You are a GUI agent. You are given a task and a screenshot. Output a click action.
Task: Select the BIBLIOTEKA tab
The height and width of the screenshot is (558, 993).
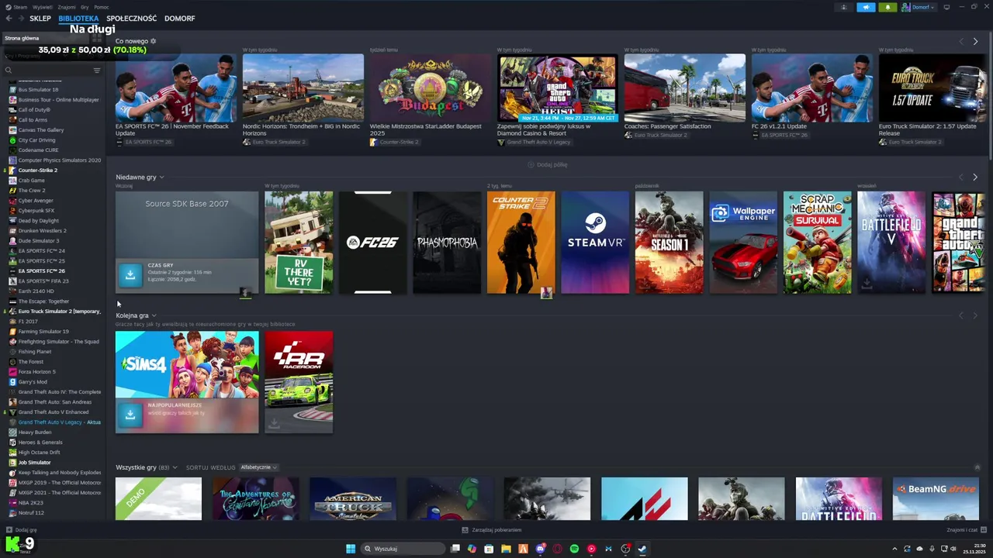[78, 19]
